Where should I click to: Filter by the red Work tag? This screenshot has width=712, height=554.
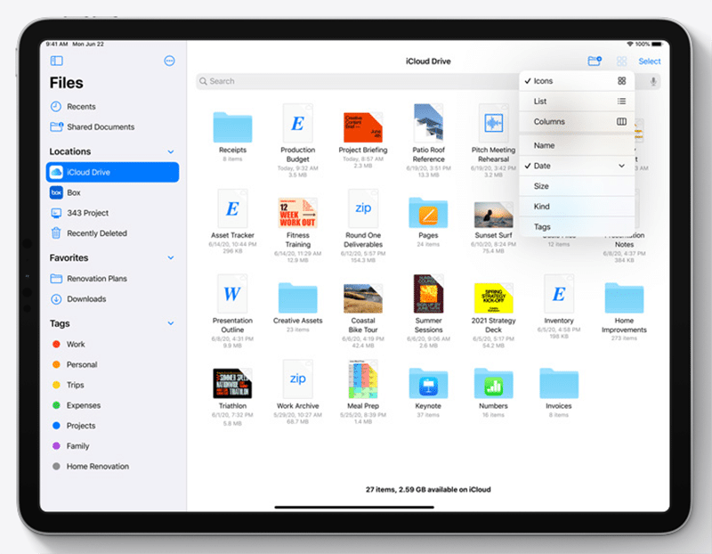[76, 344]
